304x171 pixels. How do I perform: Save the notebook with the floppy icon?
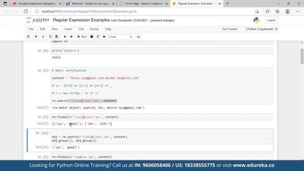28,37
